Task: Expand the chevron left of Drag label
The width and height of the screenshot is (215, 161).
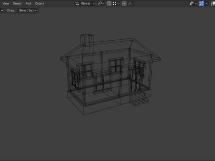Action: point(2,10)
